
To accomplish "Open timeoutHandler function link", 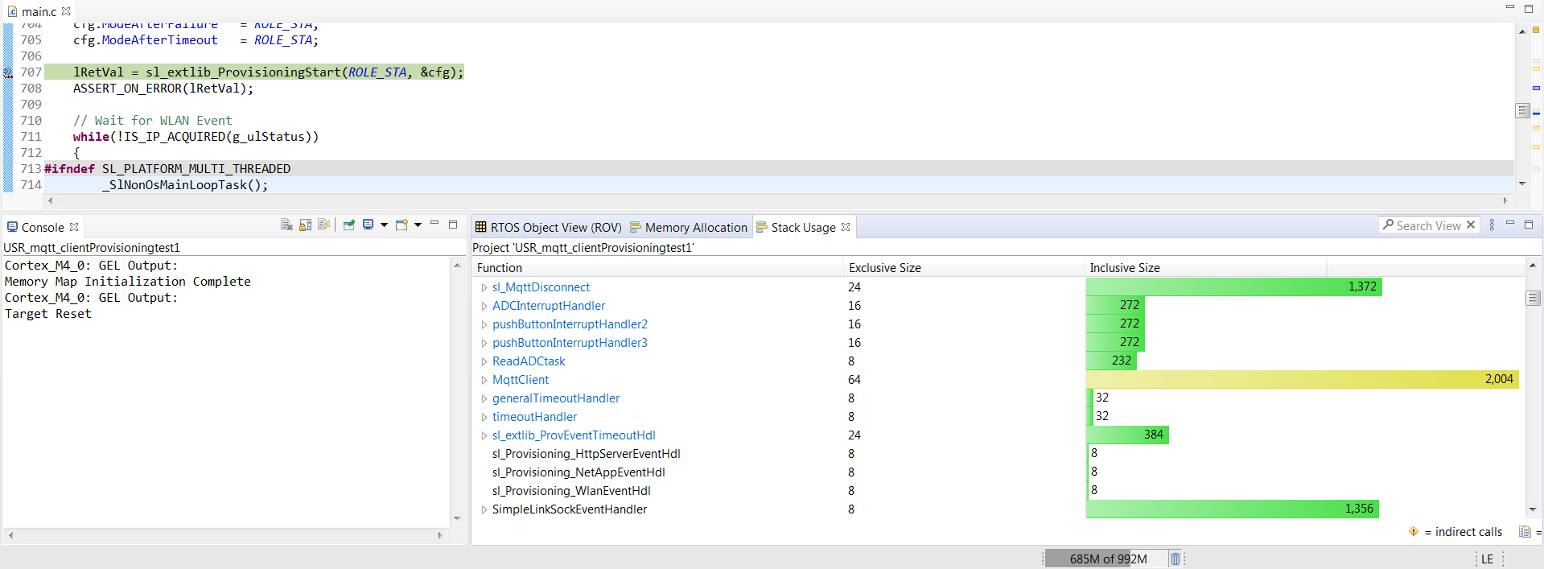I will click(x=534, y=417).
